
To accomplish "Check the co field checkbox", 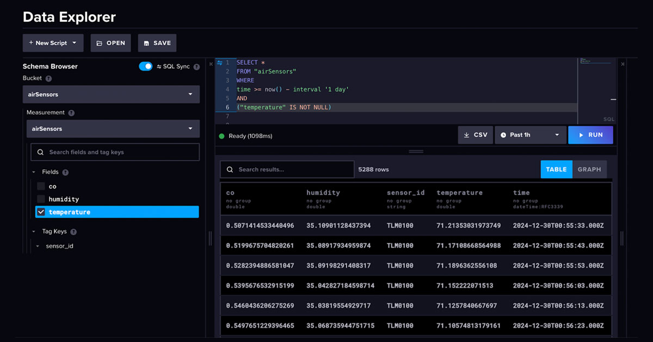I will click(x=41, y=186).
